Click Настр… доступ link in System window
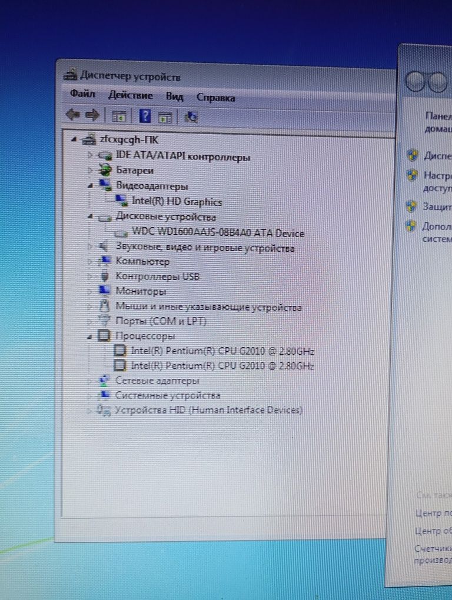 pyautogui.click(x=438, y=182)
